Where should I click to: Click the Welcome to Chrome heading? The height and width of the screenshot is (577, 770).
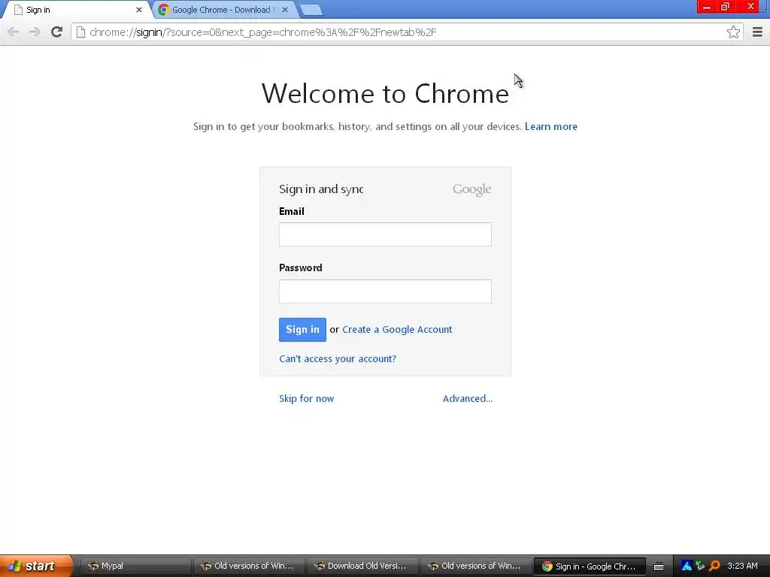coord(385,93)
